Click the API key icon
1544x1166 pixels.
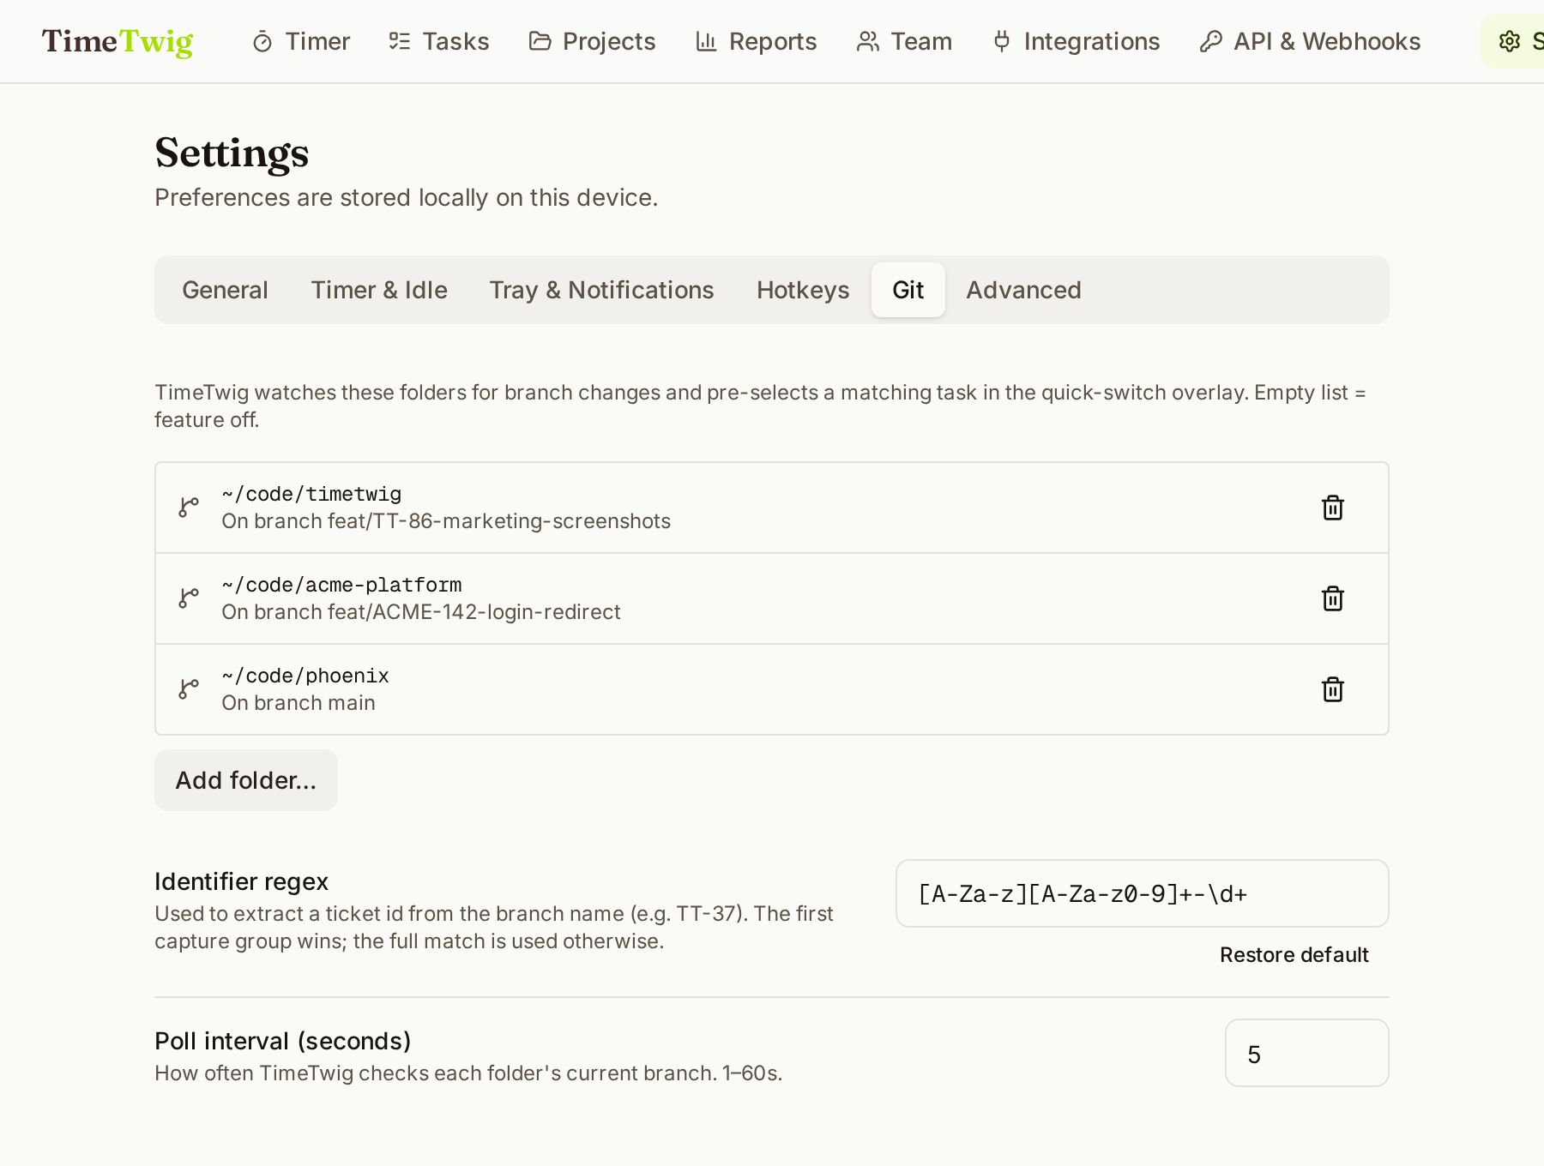tap(1210, 41)
